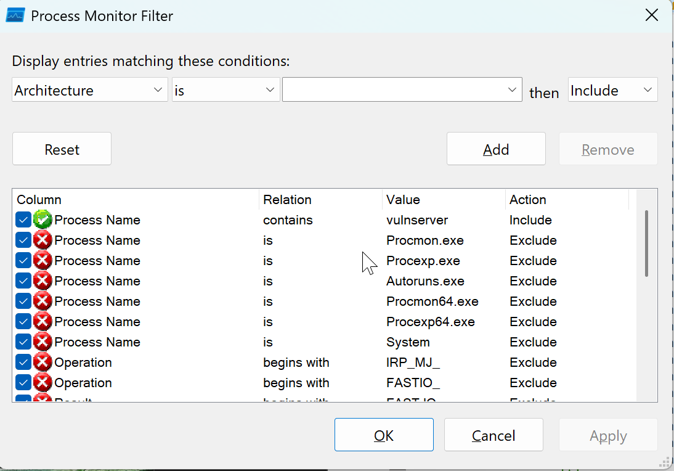Click the red Exclude icon for Procmon.exe
The height and width of the screenshot is (471, 674).
42,240
